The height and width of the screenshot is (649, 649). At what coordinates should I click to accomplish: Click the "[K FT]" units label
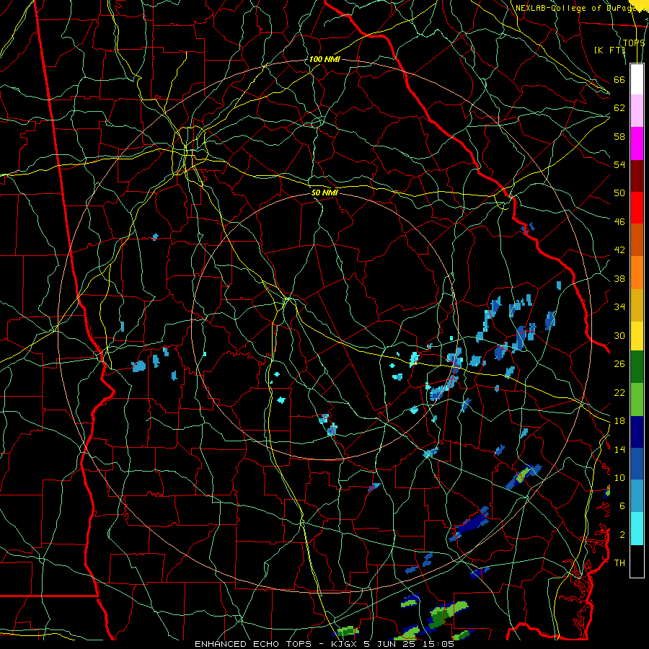pyautogui.click(x=609, y=50)
